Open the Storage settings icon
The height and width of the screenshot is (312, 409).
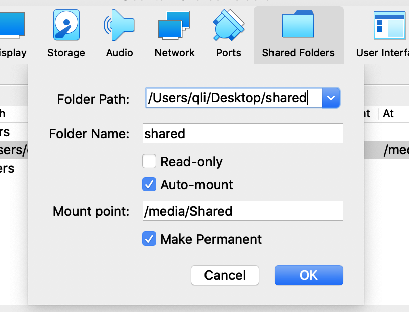(x=66, y=25)
